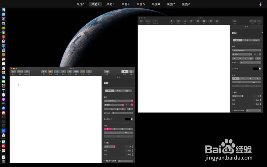Open the 文稿 document inspector in 未命名2 window
The height and width of the screenshot is (167, 267).
click(131, 72)
